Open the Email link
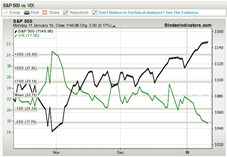 (x=15, y=13)
